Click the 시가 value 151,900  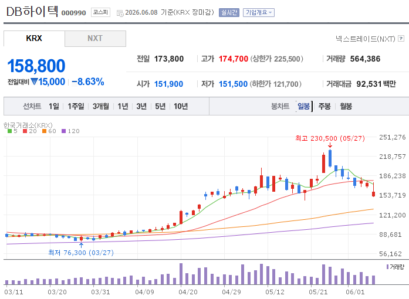click(168, 84)
